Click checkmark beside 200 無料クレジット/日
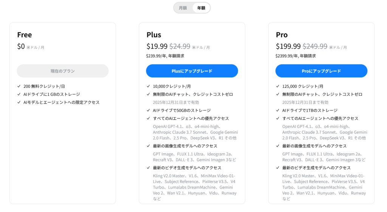The image size is (387, 212). (x=19, y=86)
